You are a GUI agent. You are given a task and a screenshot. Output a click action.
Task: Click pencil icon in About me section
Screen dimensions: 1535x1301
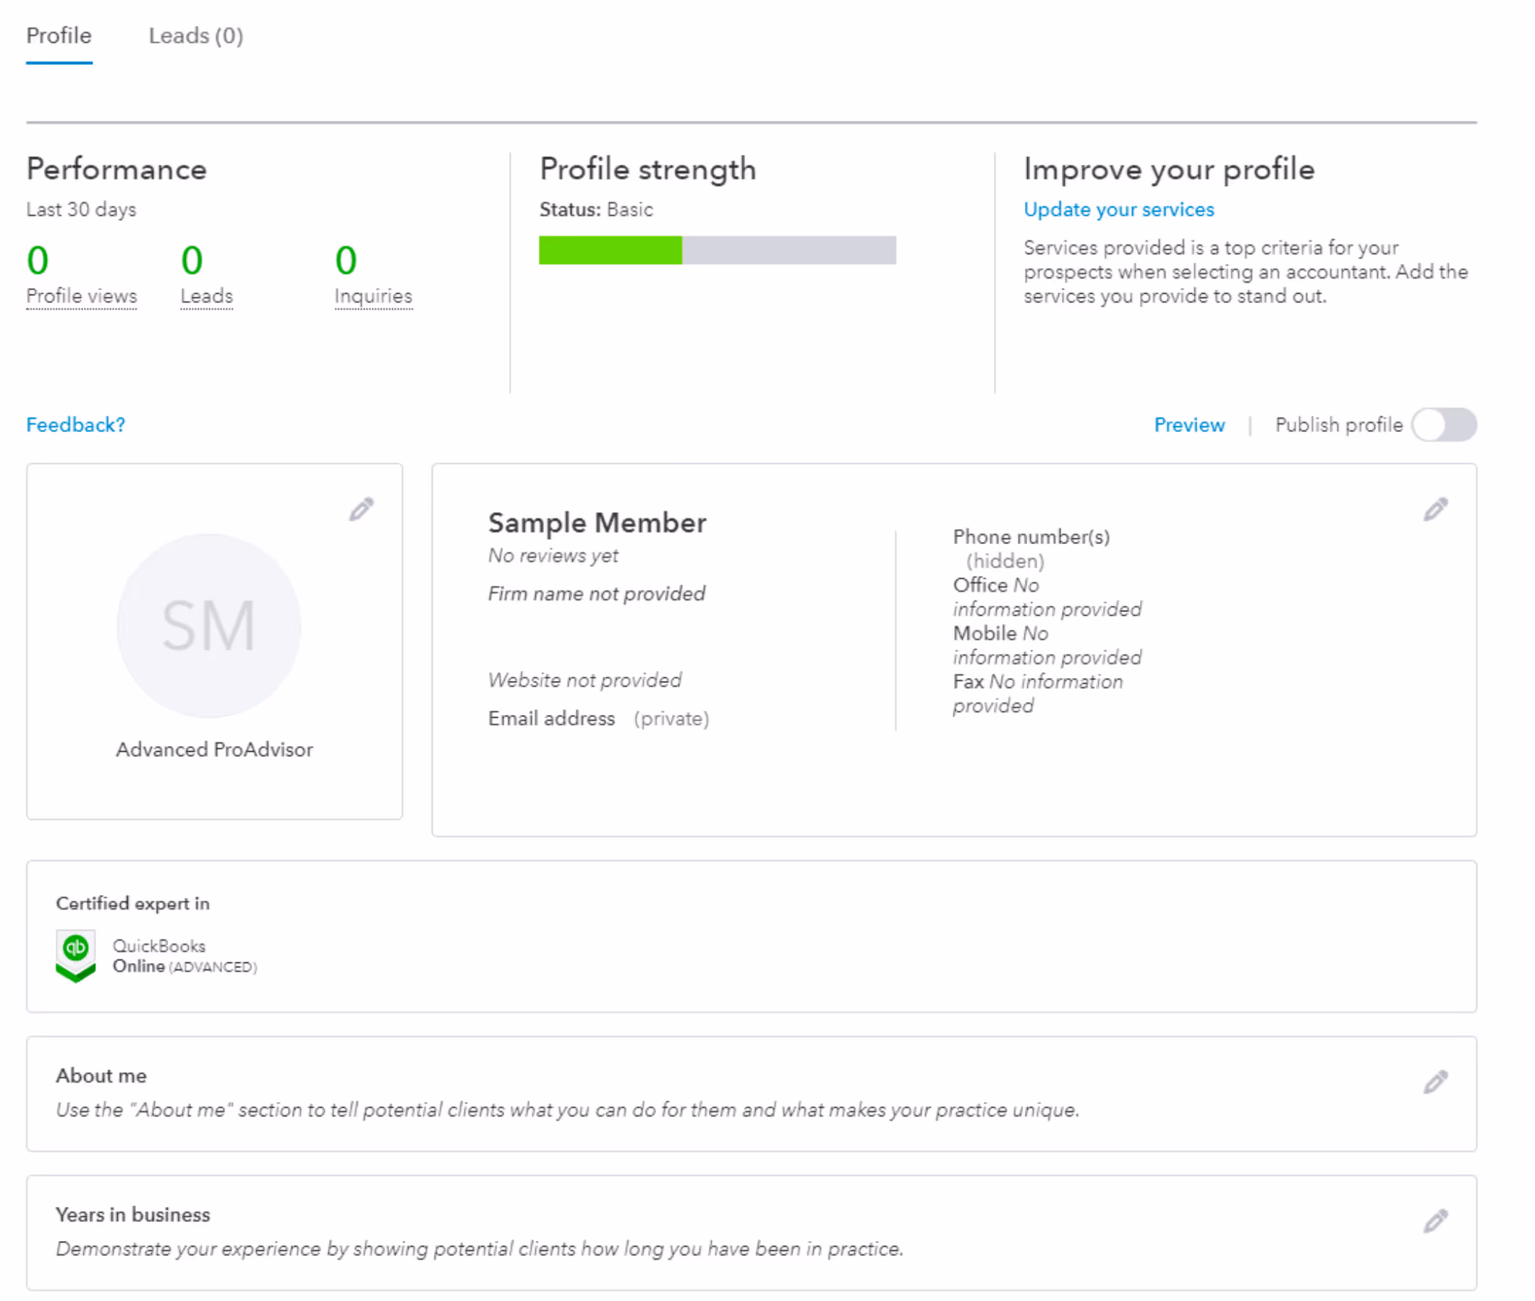pyautogui.click(x=1434, y=1082)
